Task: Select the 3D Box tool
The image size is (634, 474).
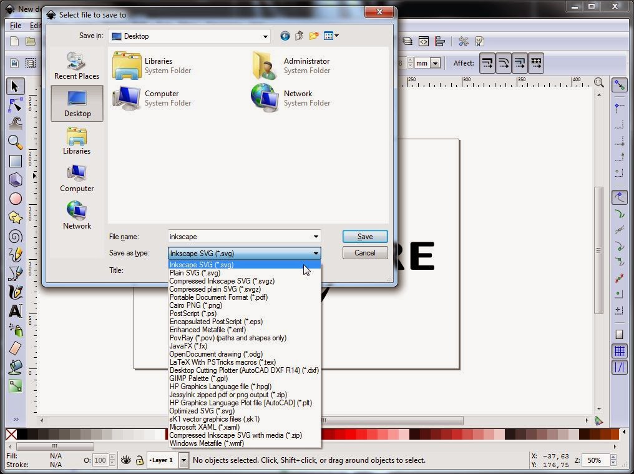Action: pyautogui.click(x=16, y=180)
